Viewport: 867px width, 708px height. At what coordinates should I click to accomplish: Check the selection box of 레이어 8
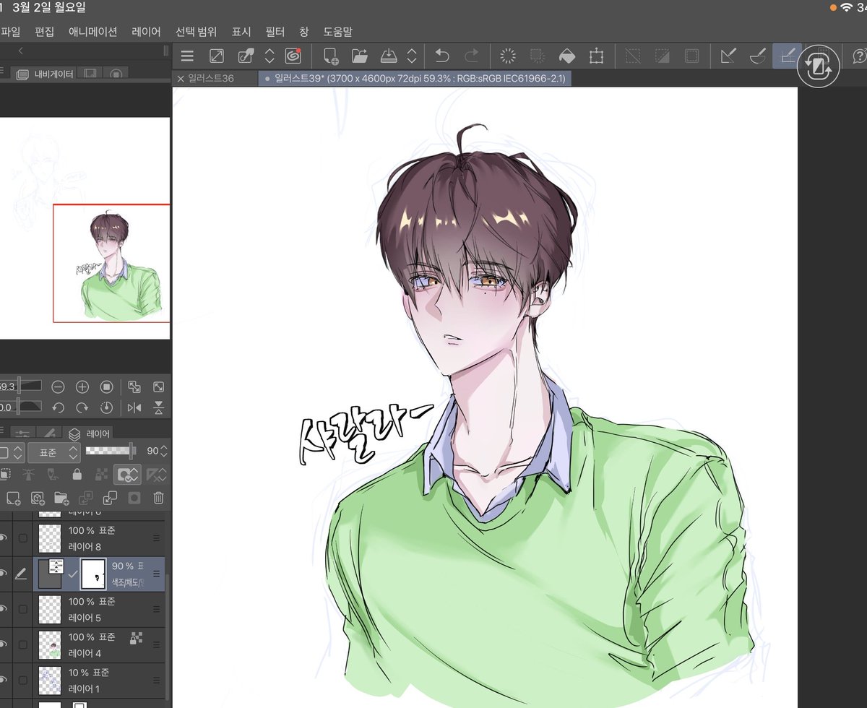[x=23, y=538]
